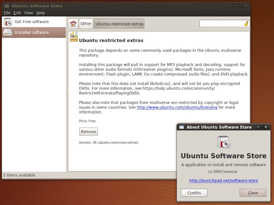Go to the Other breadcrumb category
The width and height of the screenshot is (274, 205).
pyautogui.click(x=86, y=24)
